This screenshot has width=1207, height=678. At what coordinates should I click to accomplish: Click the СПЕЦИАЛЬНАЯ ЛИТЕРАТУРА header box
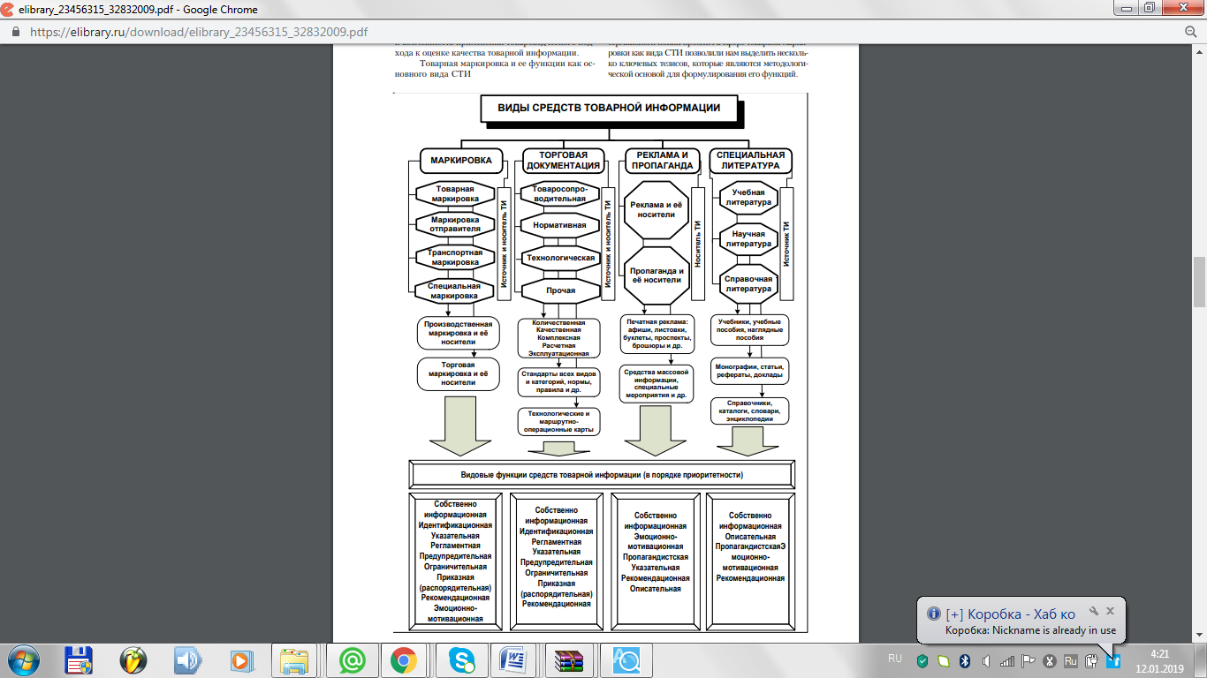[x=750, y=160]
